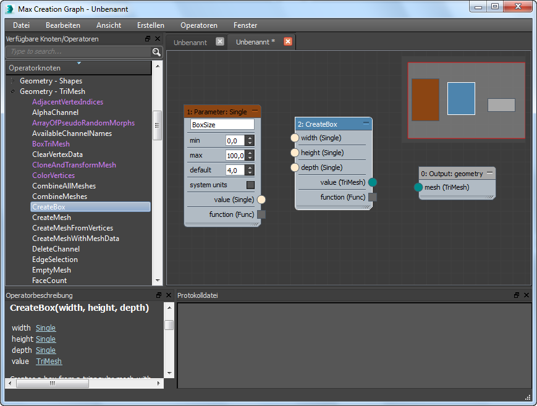
Task: Click the mesh (TriMesh) input connector
Action: coord(418,187)
